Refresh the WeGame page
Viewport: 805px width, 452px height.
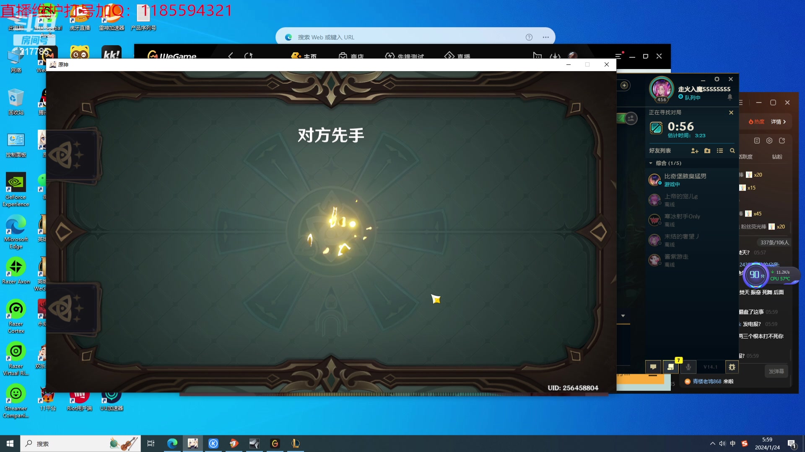pyautogui.click(x=249, y=56)
